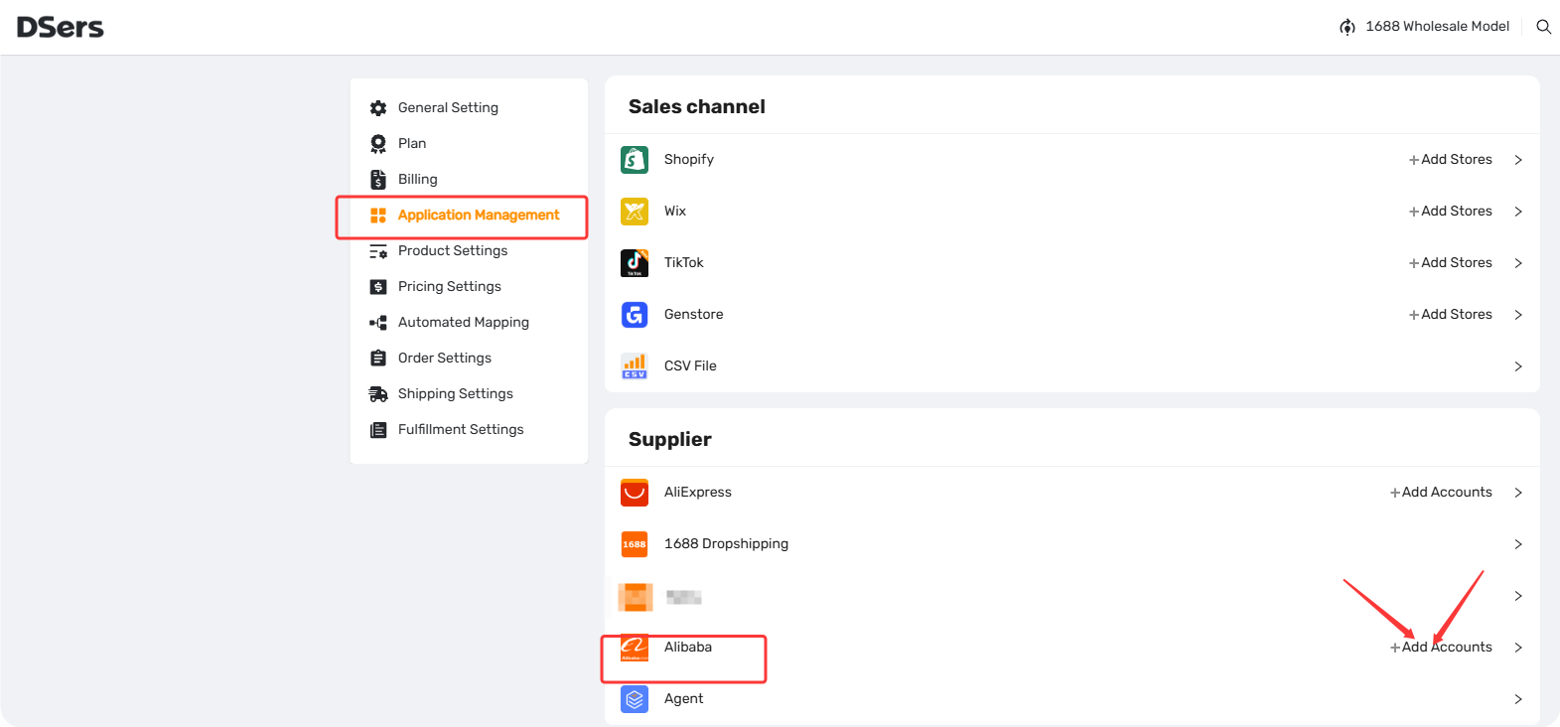Add Accounts for Alibaba

pos(1441,648)
